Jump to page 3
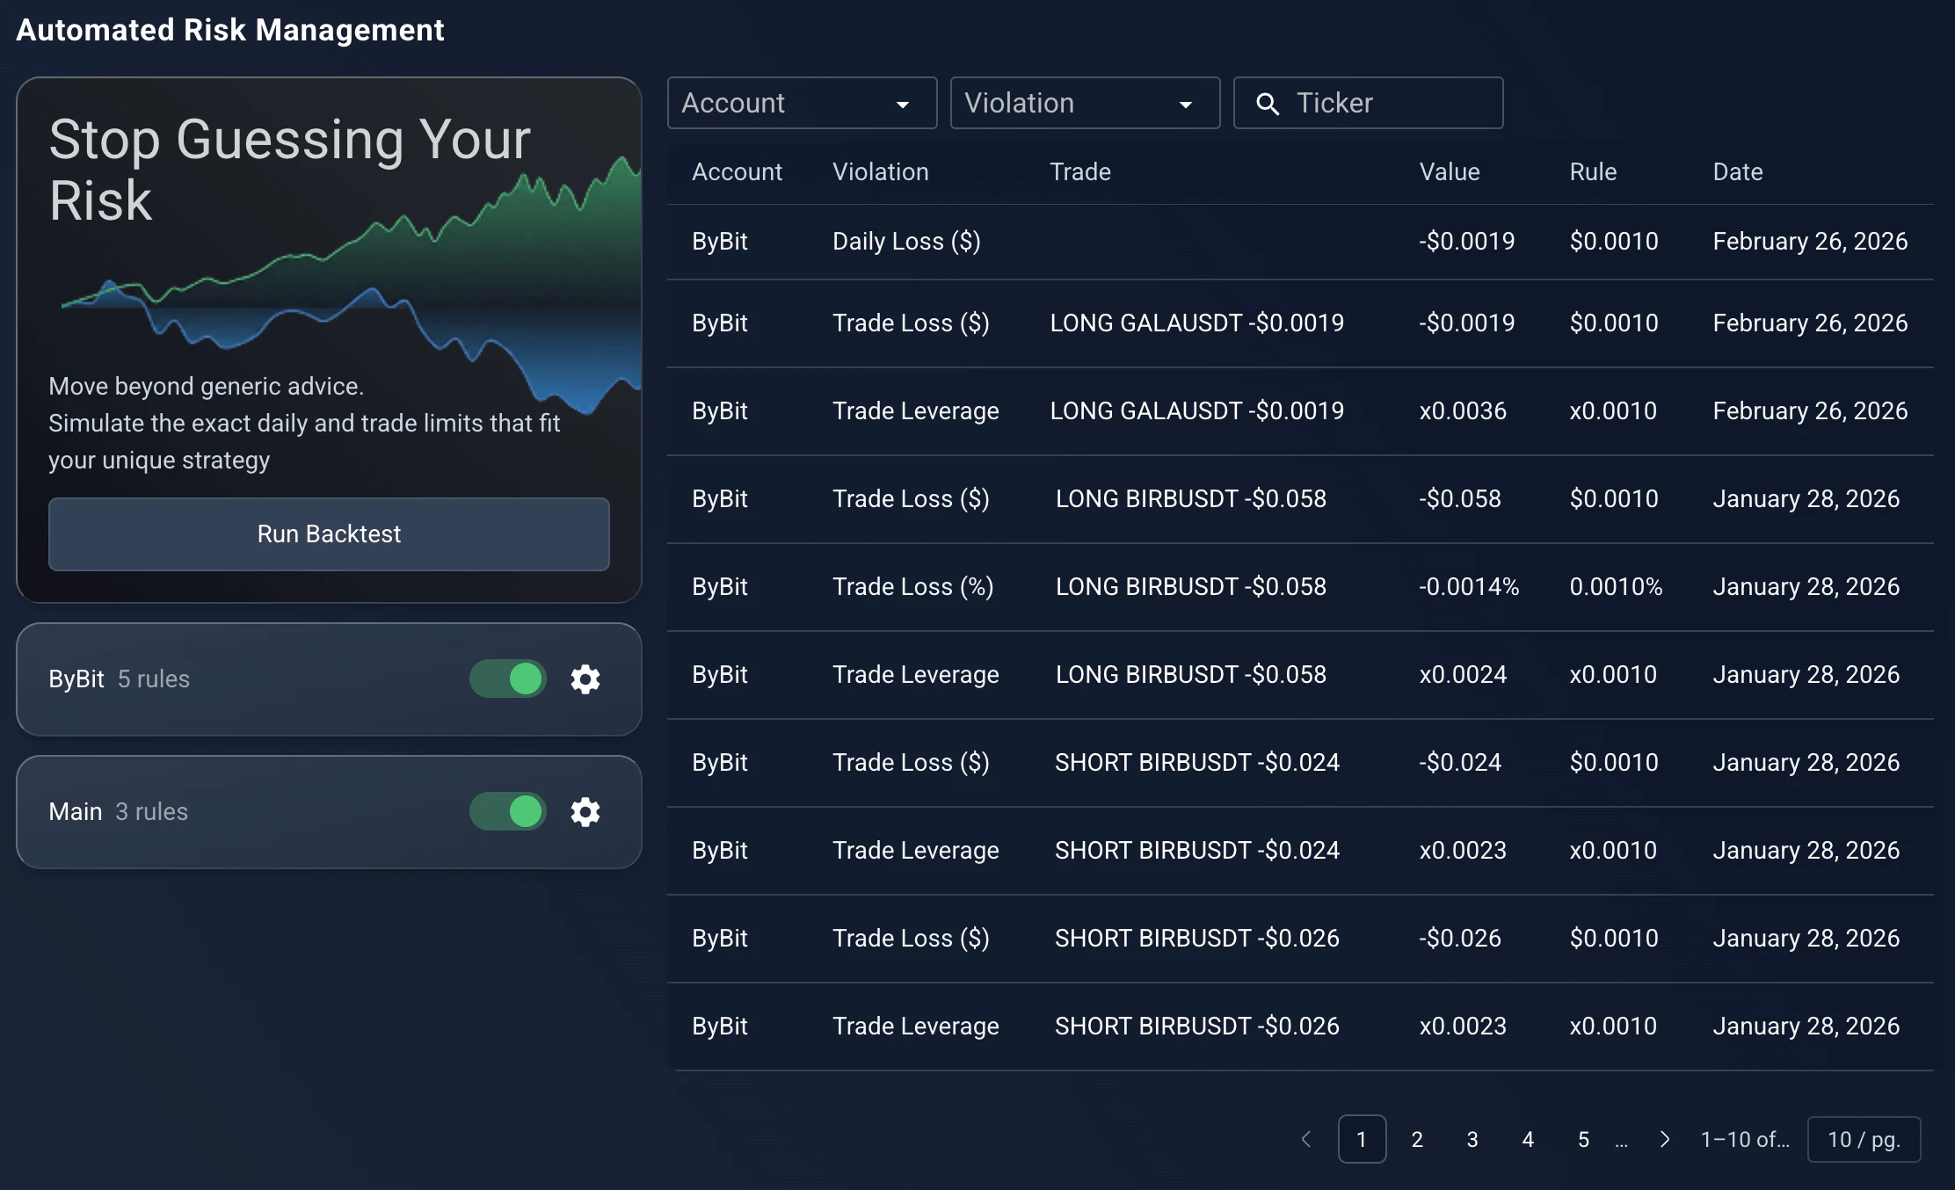 [1472, 1139]
